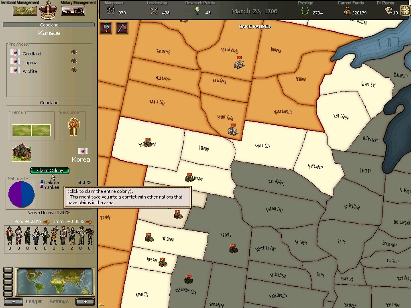Select the Des Moines province on map
Screen dimensions: 411x308
tap(276, 182)
